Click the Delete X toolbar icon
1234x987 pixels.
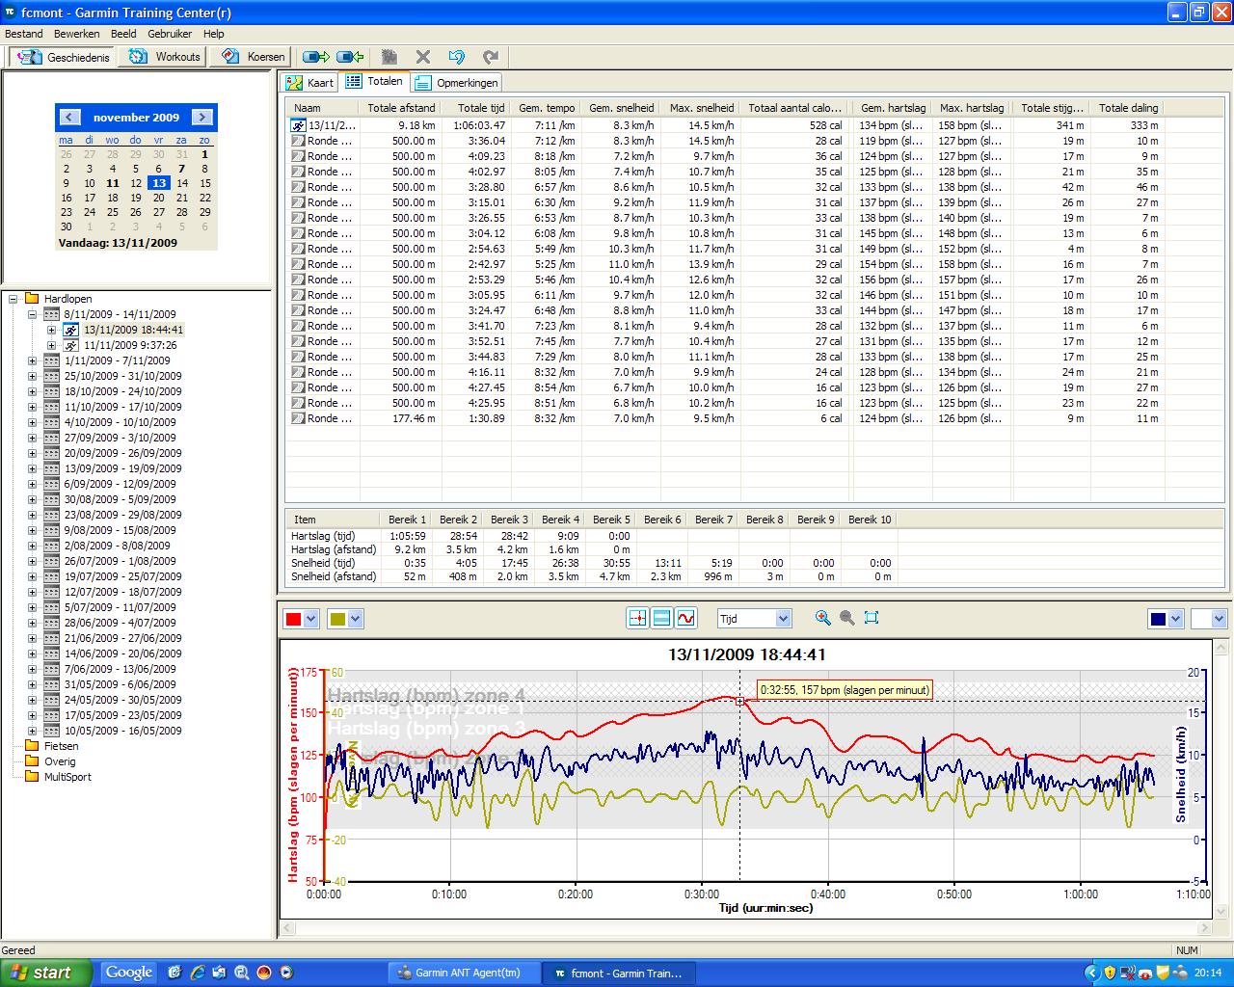pos(423,57)
